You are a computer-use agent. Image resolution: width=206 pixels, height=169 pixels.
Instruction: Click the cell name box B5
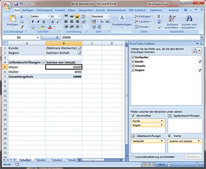click(19, 38)
